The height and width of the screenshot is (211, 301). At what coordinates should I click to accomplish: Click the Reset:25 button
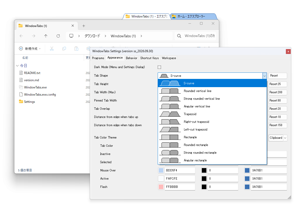(278, 84)
